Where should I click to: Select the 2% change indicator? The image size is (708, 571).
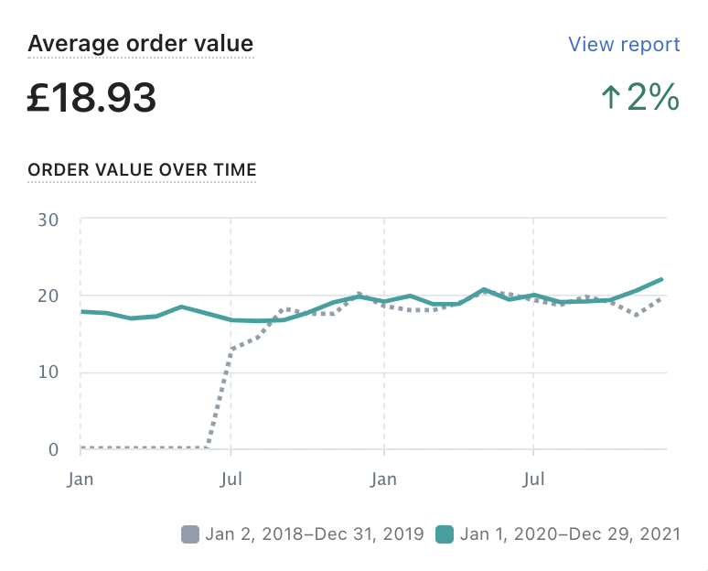[653, 97]
